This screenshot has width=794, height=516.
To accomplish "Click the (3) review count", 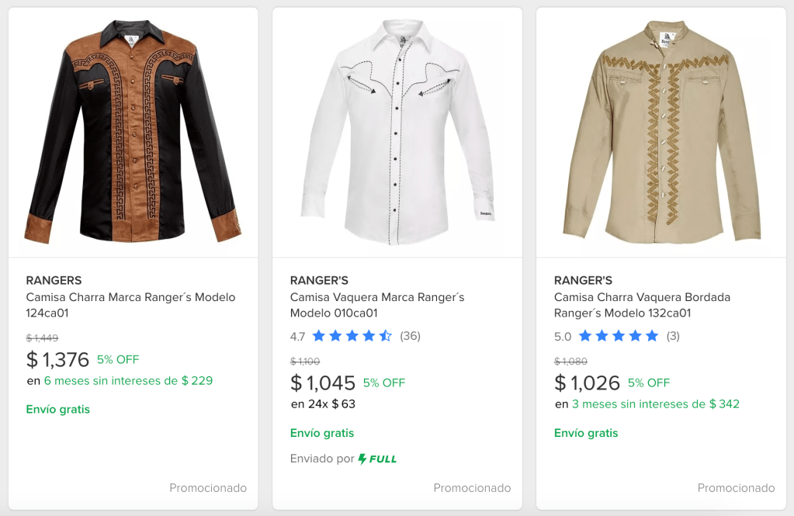I will click(672, 336).
